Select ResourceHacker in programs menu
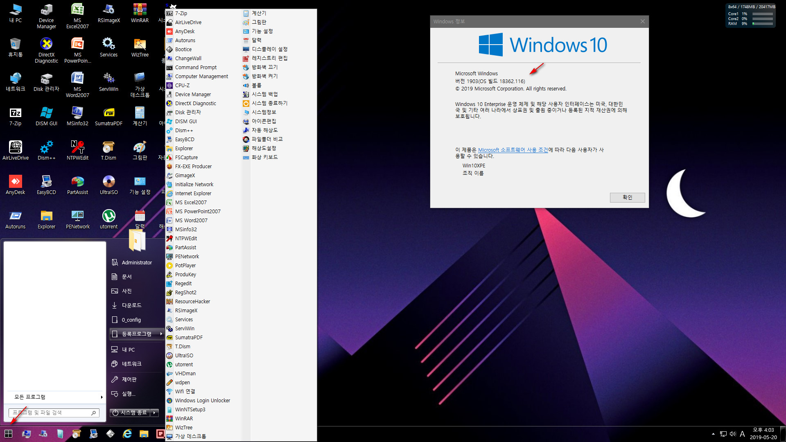Viewport: 786px width, 442px height. click(x=203, y=302)
